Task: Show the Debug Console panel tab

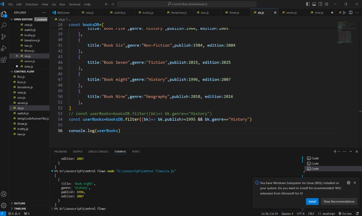Action: 98,151
